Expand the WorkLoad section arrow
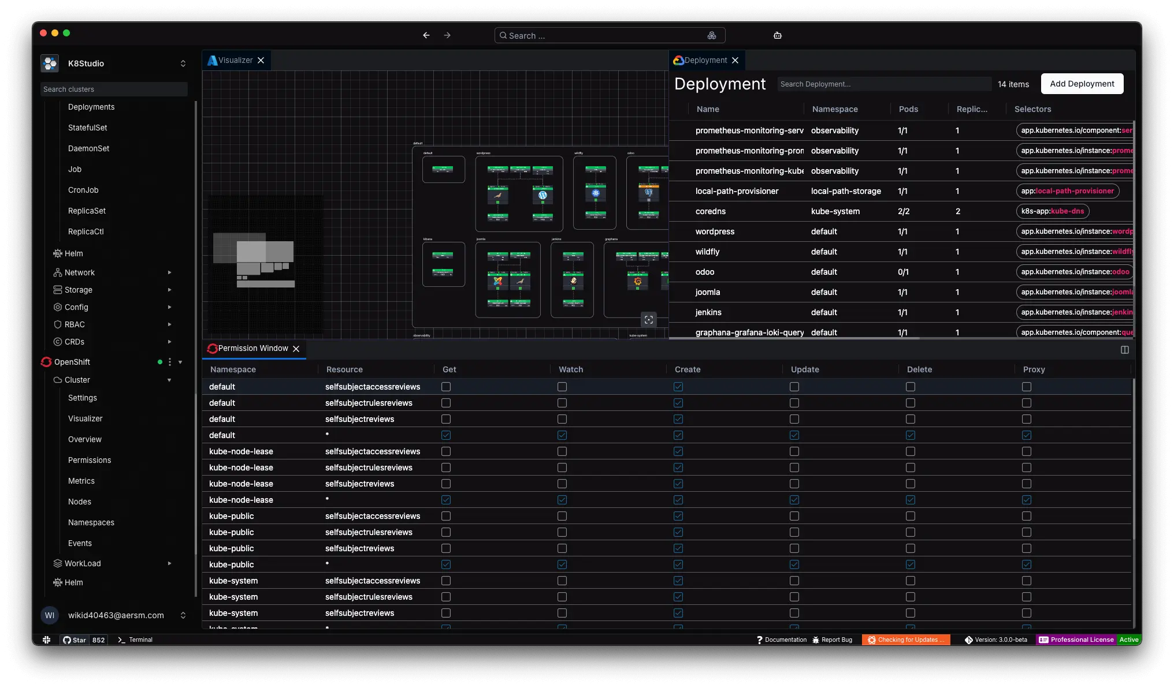1174x688 pixels. [x=169, y=563]
